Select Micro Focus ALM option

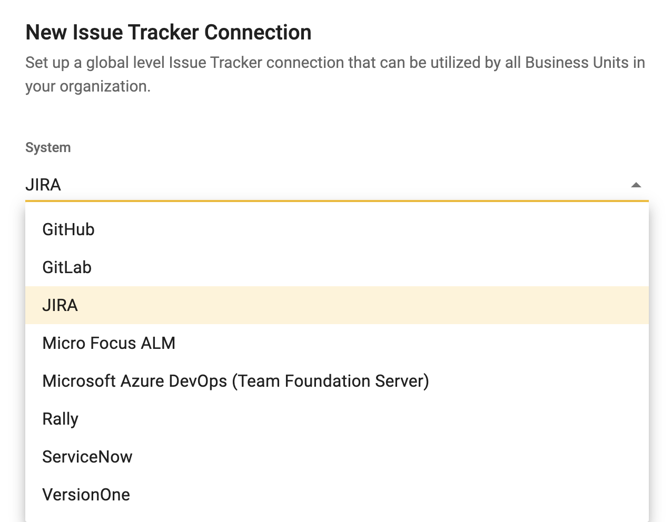(x=108, y=343)
